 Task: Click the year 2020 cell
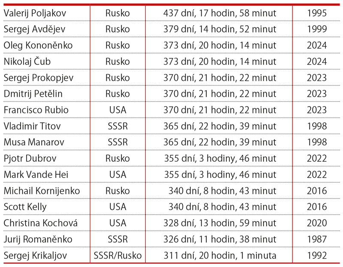(x=317, y=223)
